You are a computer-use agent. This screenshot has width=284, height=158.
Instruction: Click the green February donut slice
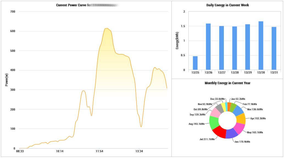233,108
